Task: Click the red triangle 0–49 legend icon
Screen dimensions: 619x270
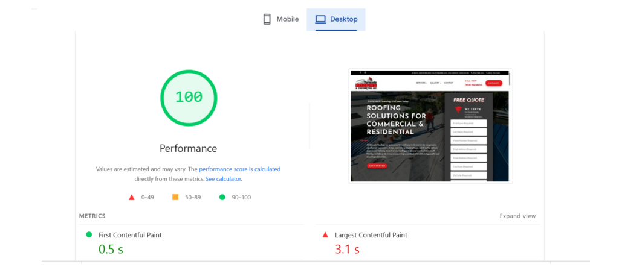Action: point(131,197)
